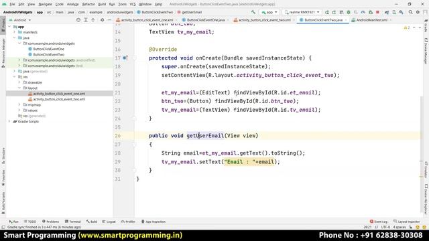This screenshot has height=241, width=429.
Task: Open the TODO tool window
Action: click(x=30, y=222)
